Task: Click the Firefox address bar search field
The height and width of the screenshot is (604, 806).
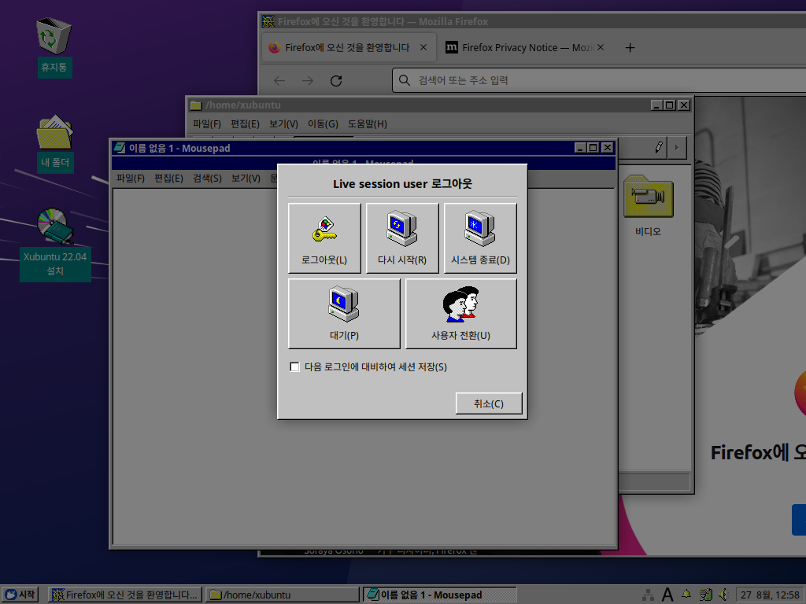Action: (x=599, y=80)
